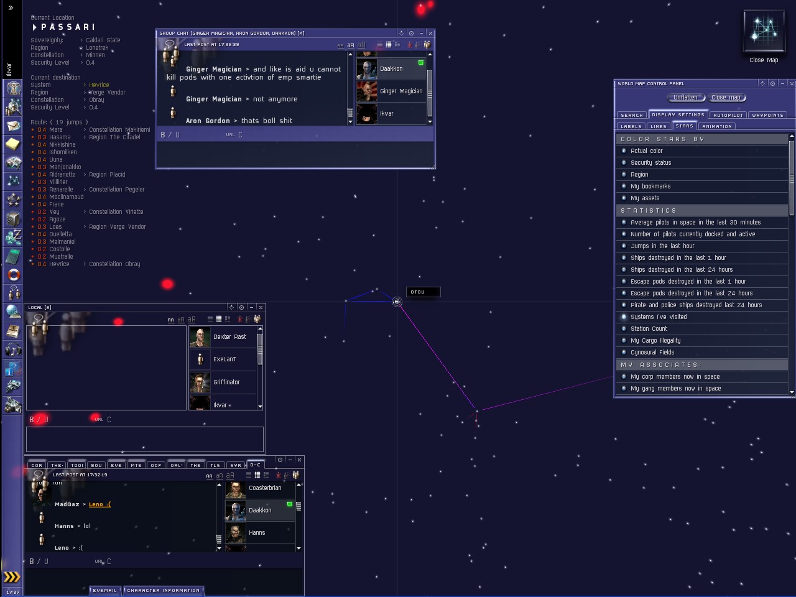Click the blue info question-mark sidebar icon
Image resolution: width=796 pixels, height=597 pixels.
coord(13,368)
